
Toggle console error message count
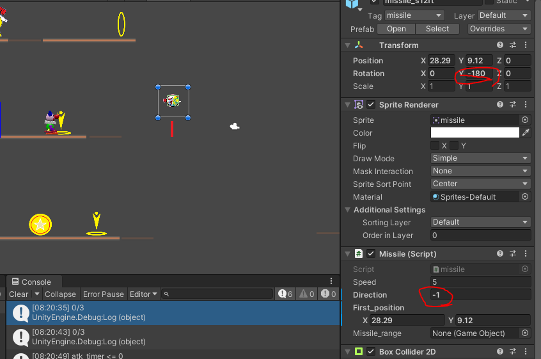(x=328, y=294)
